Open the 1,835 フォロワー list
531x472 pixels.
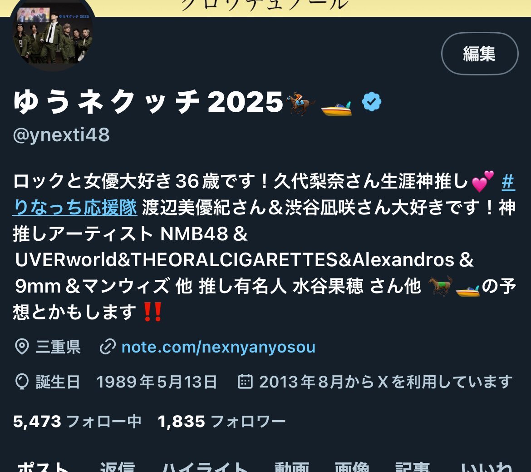pos(222,422)
